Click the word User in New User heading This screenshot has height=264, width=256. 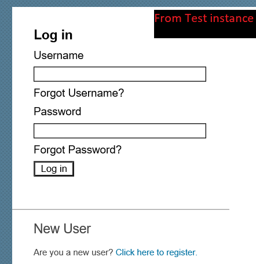pos(77,229)
